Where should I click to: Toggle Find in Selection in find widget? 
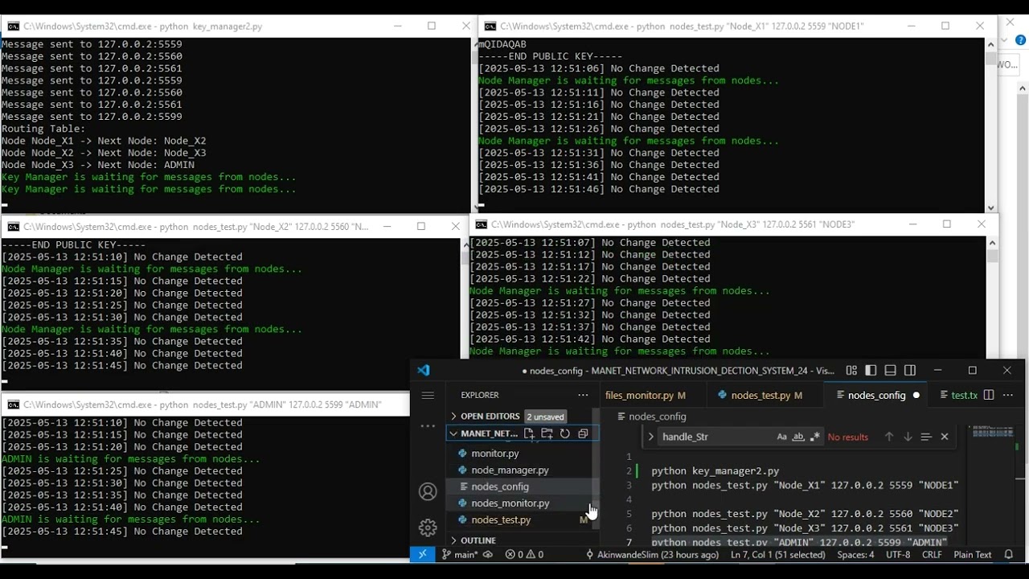point(925,437)
